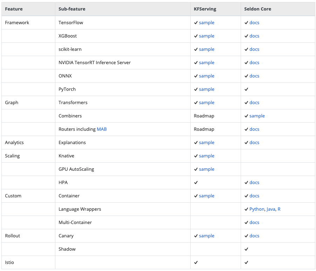
Task: Open Seldon Core sample link for Combiners
Action: [257, 116]
